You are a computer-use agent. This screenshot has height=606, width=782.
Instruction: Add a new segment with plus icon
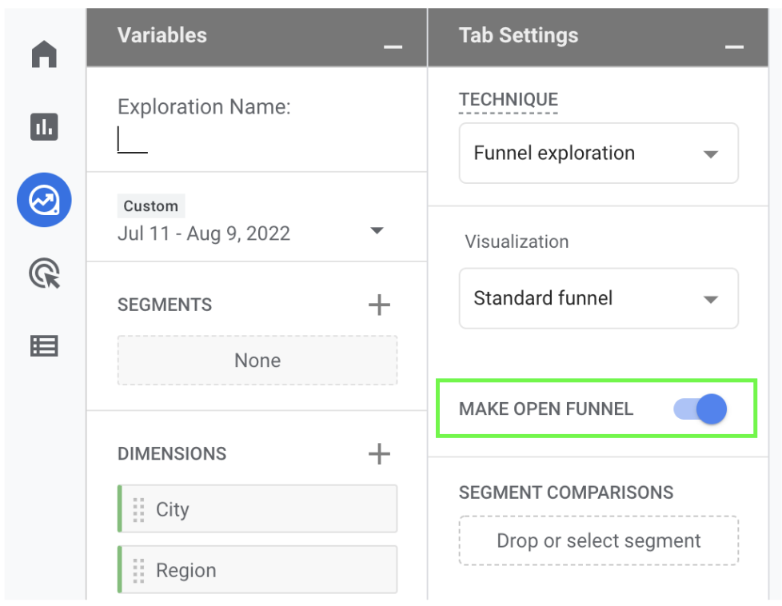379,305
